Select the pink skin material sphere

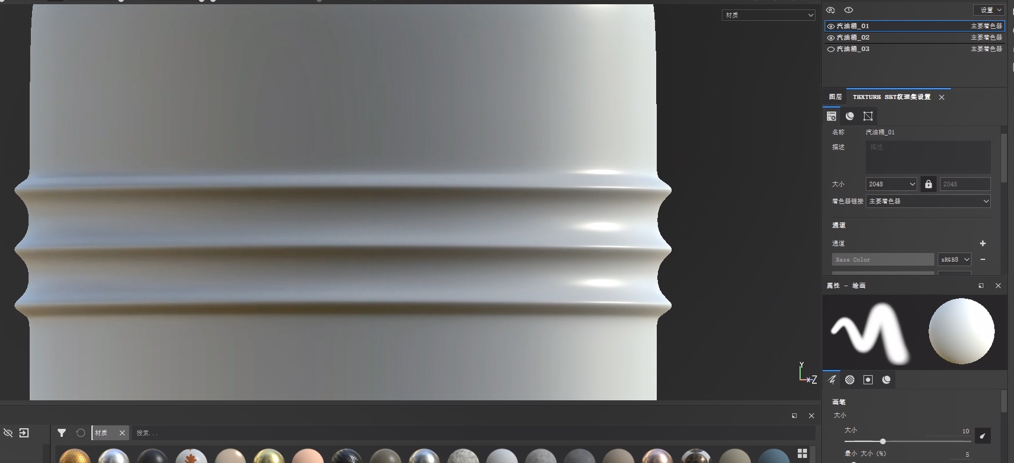pyautogui.click(x=307, y=456)
